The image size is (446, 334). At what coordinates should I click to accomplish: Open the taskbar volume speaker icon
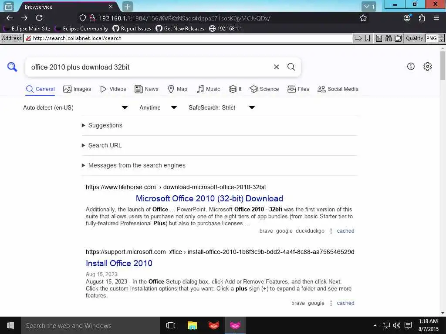396,325
